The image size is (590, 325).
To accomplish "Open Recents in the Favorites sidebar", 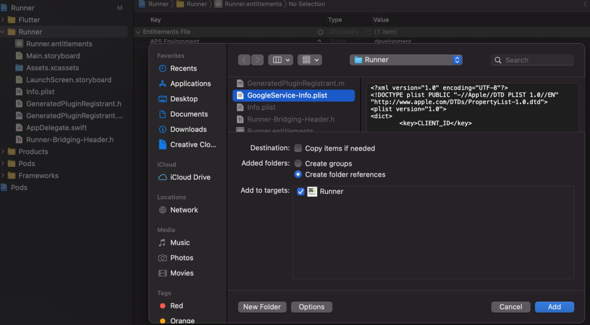I will (x=183, y=68).
